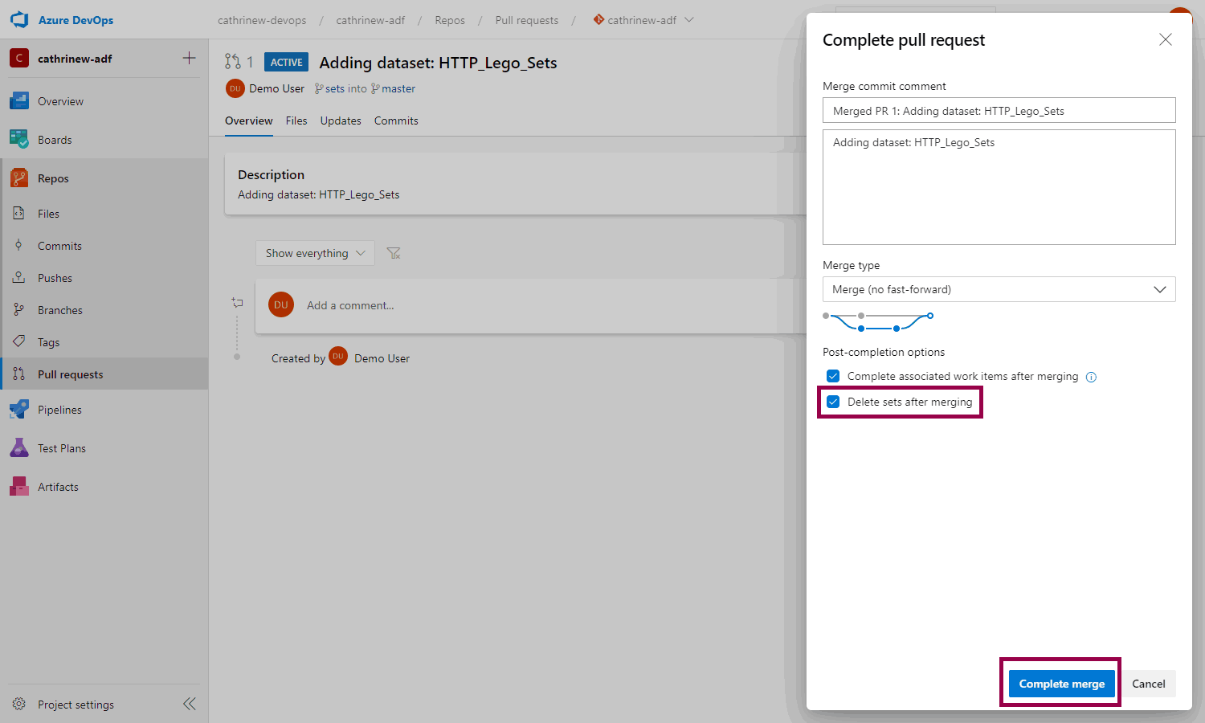The image size is (1205, 723).
Task: Click the merge commit title input field
Action: coord(999,111)
